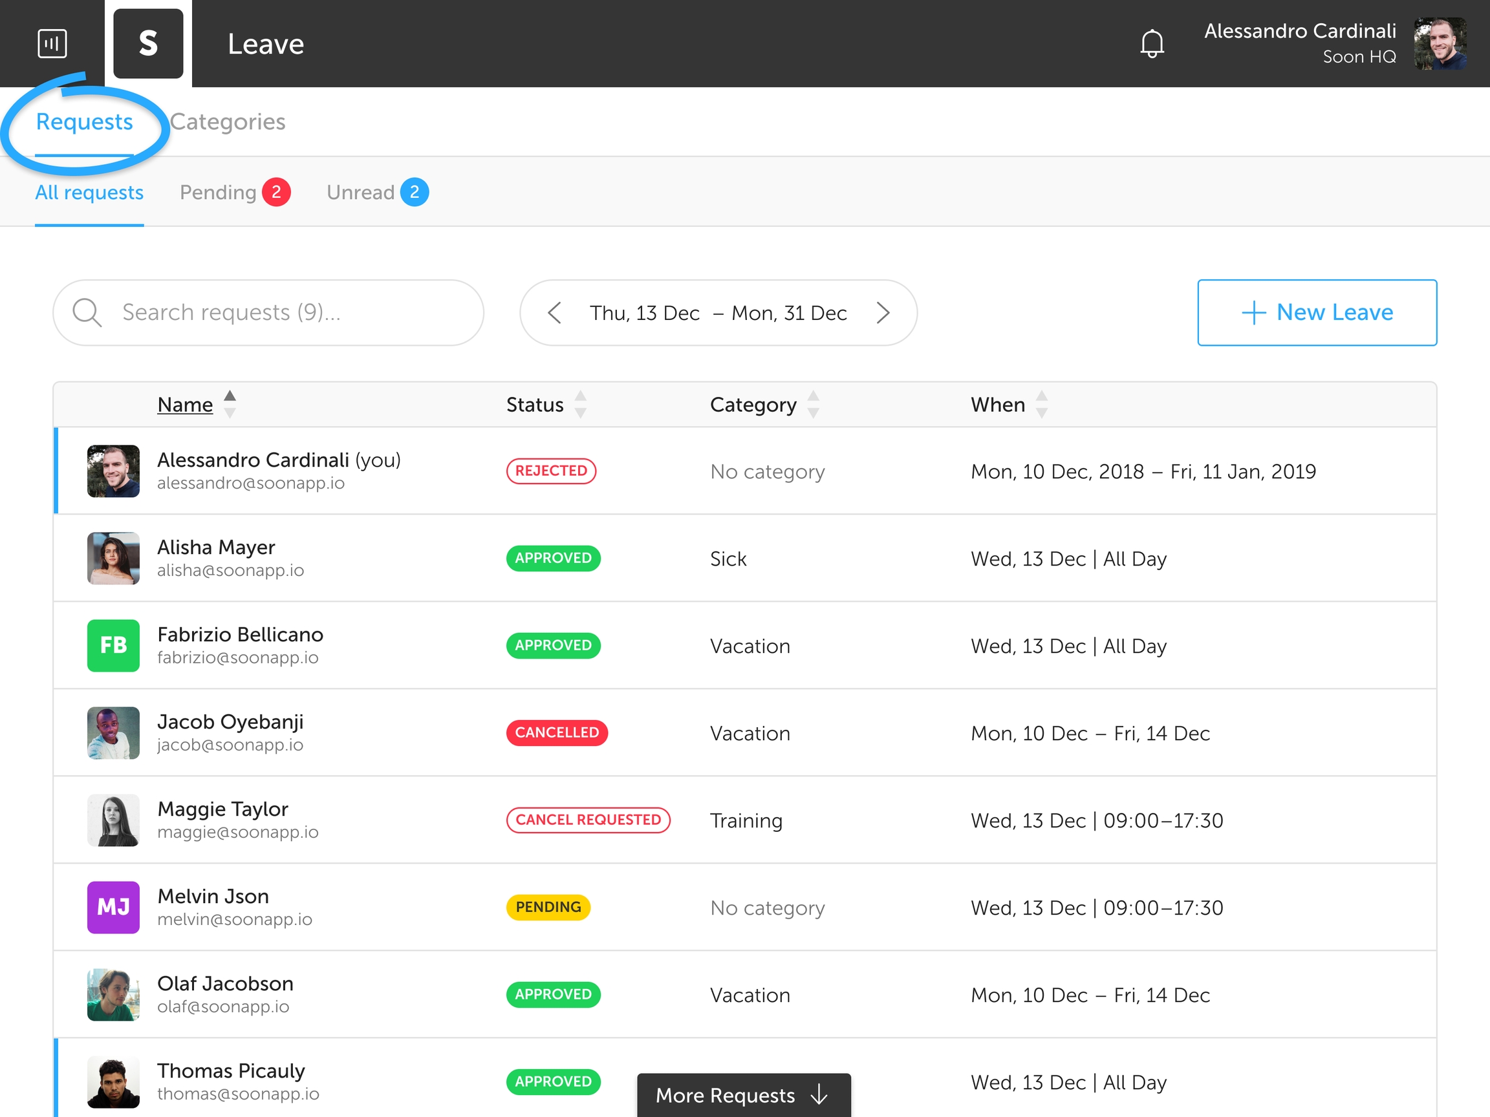Load More Requests button
The image size is (1490, 1117).
point(743,1095)
